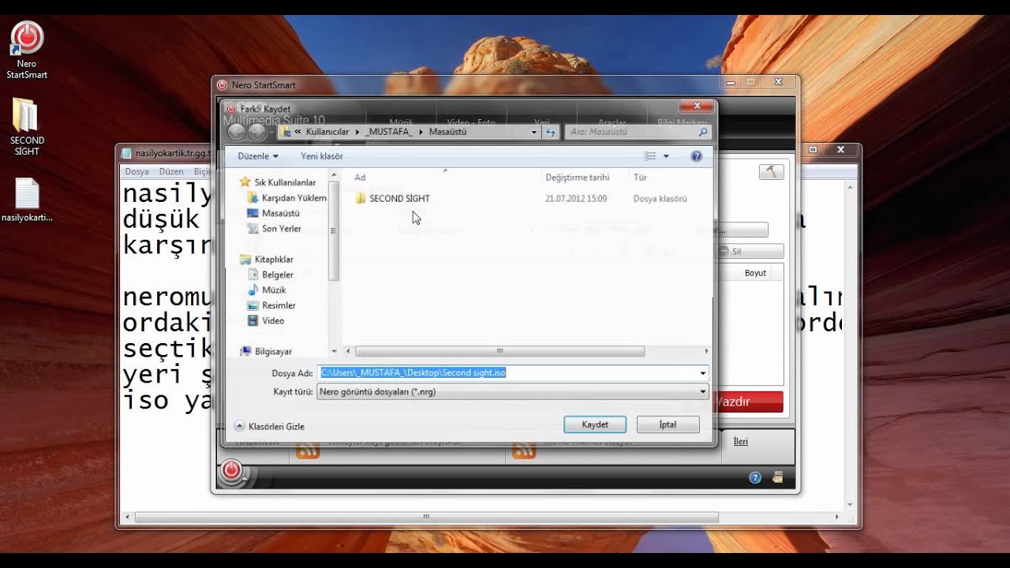The image size is (1010, 568).
Task: Click the İleri link in Nero
Action: click(x=740, y=442)
